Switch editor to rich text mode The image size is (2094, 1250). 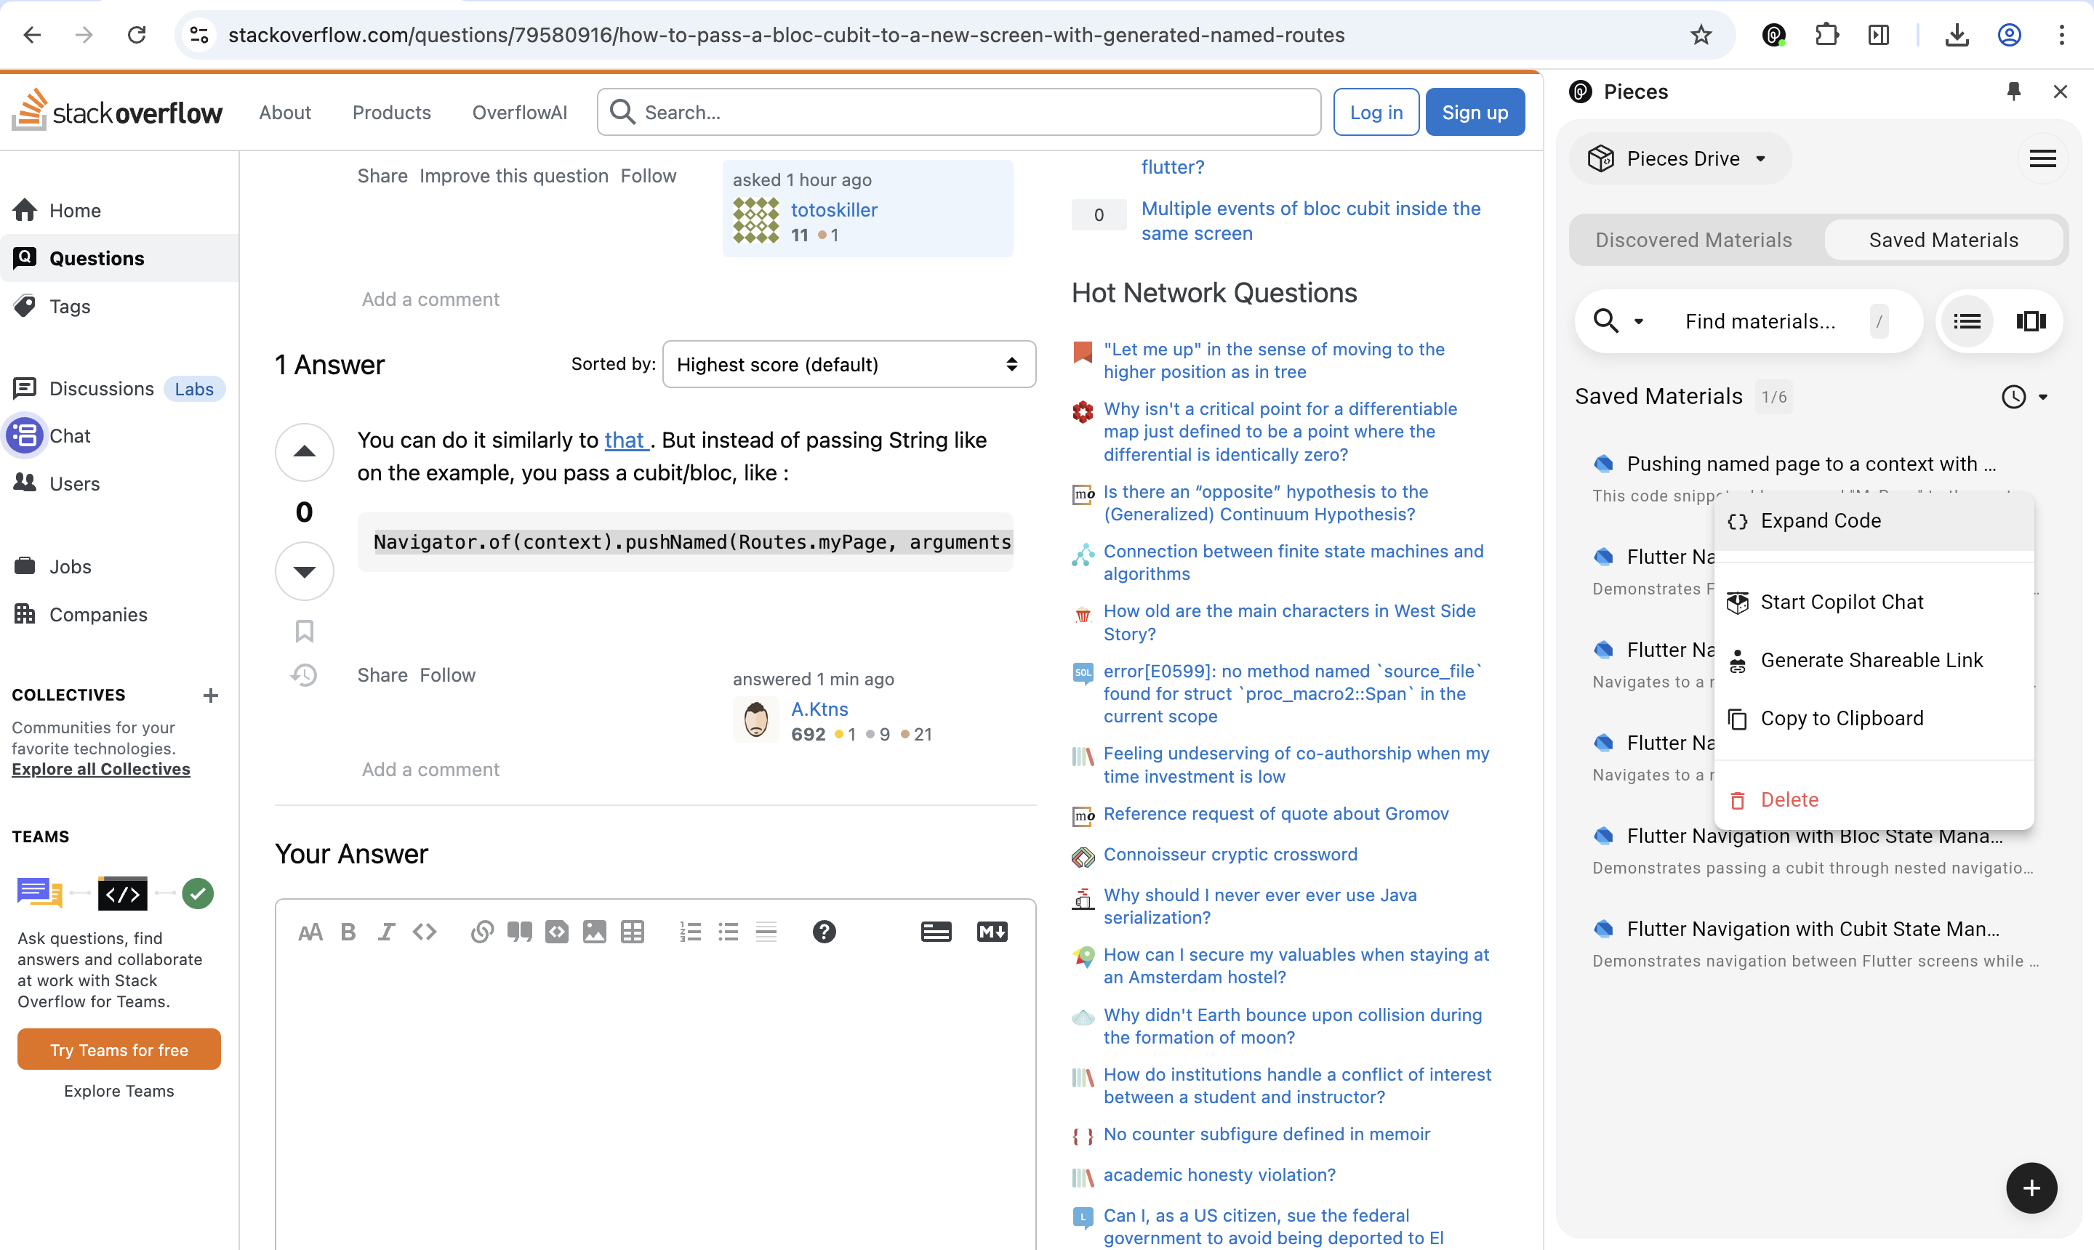(936, 932)
